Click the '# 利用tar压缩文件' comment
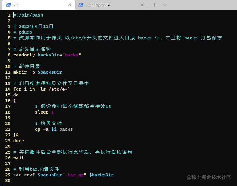This screenshot has height=186, width=237. 36,169
